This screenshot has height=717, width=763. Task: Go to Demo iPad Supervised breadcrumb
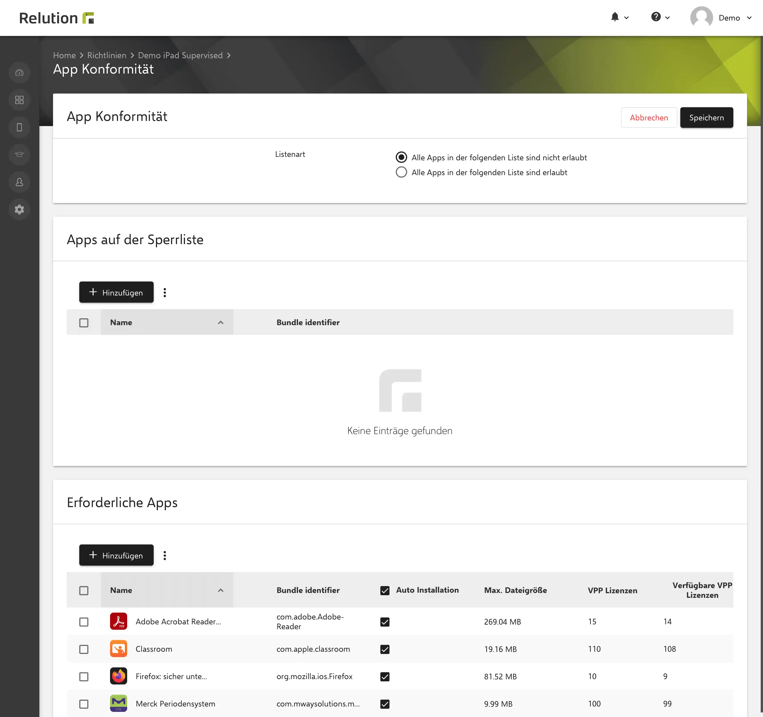click(180, 55)
